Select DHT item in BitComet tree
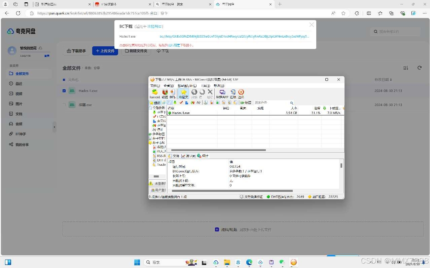The image size is (430, 268). tap(159, 160)
